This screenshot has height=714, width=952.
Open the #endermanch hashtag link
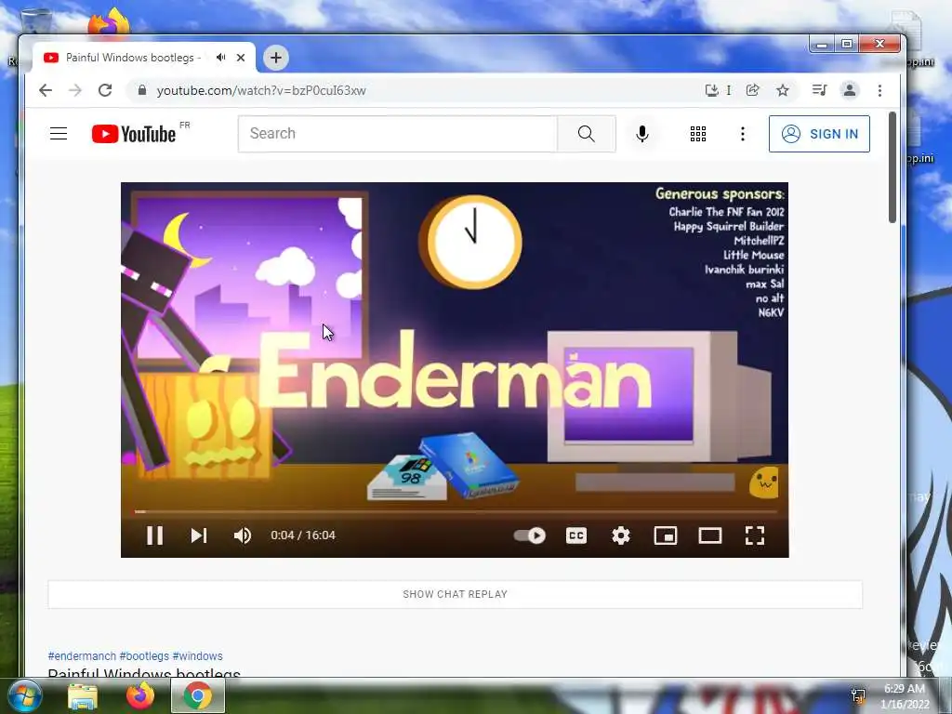(x=82, y=656)
